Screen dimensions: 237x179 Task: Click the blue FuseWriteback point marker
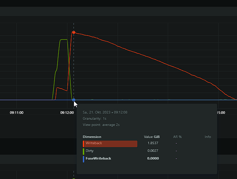tap(74, 100)
